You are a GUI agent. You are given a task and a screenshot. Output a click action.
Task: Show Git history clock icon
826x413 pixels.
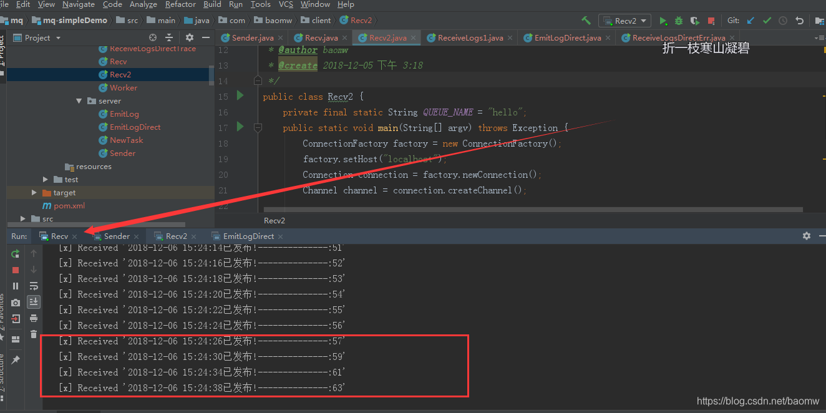coord(783,21)
